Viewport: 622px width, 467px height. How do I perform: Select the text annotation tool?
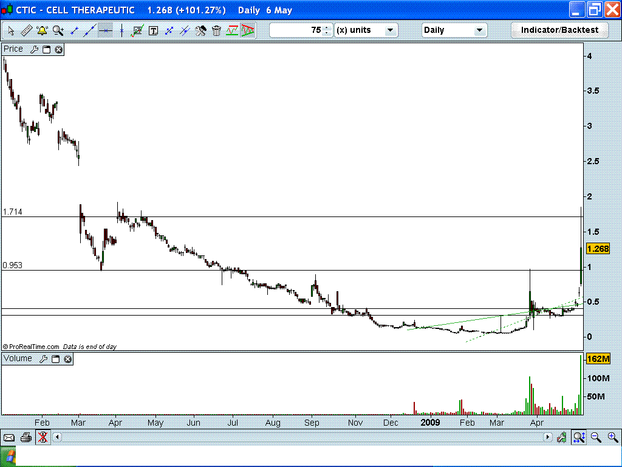coord(153,30)
